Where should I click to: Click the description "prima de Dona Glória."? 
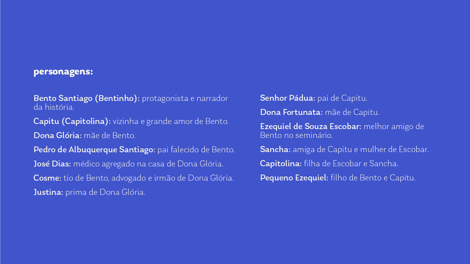tap(105, 192)
